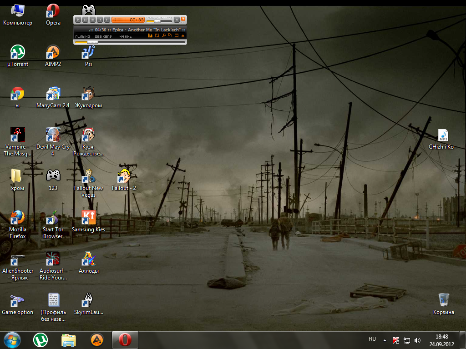Click the AIMP window mode rectangle icon
The width and height of the screenshot is (466, 349).
pyautogui.click(x=177, y=35)
